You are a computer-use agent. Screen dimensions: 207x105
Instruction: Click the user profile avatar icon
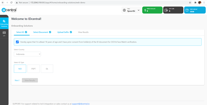click(x=124, y=10)
